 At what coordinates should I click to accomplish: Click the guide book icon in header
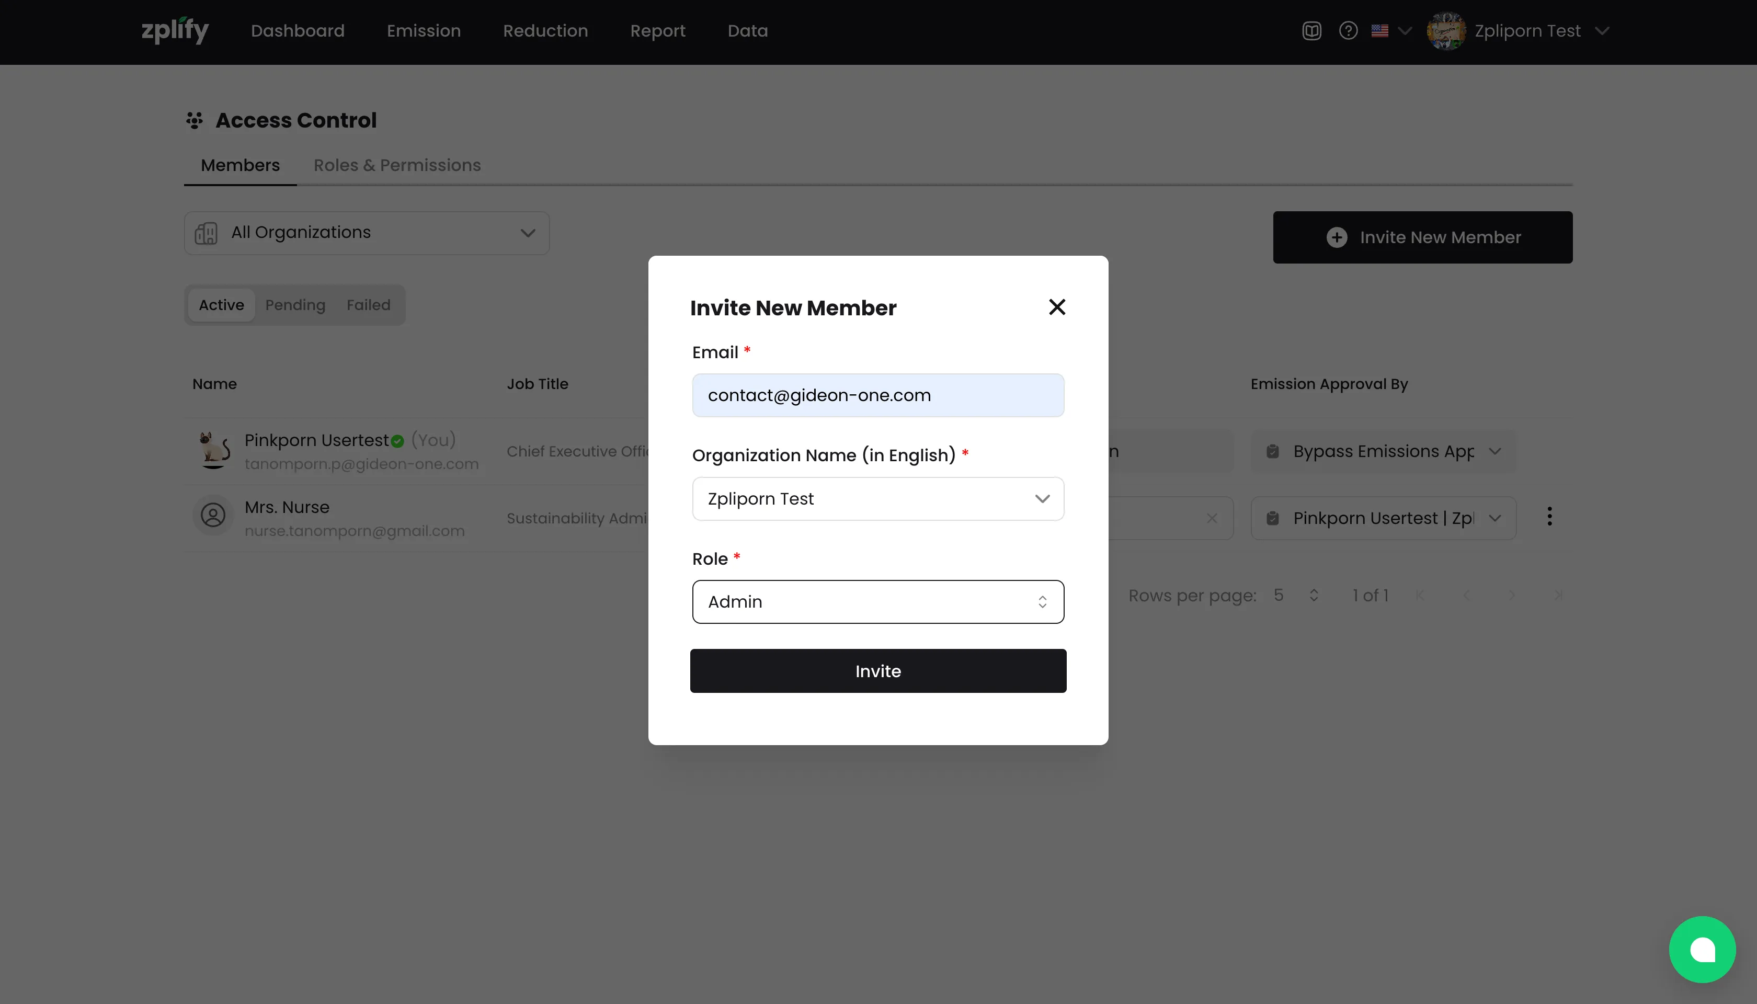point(1311,31)
